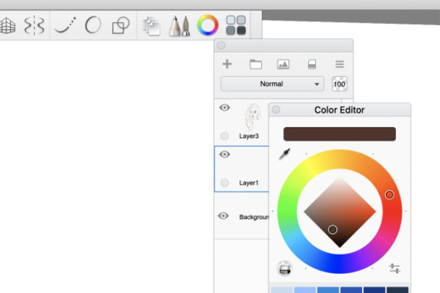Image resolution: width=440 pixels, height=293 pixels.
Task: Open the Layer Editor from the toolbar
Action: point(151,26)
